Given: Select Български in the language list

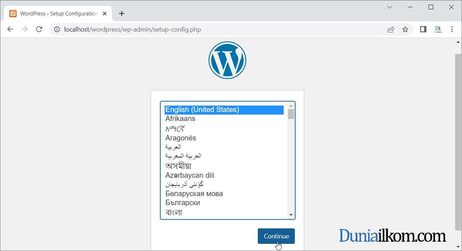Looking at the screenshot, I should coord(224,203).
